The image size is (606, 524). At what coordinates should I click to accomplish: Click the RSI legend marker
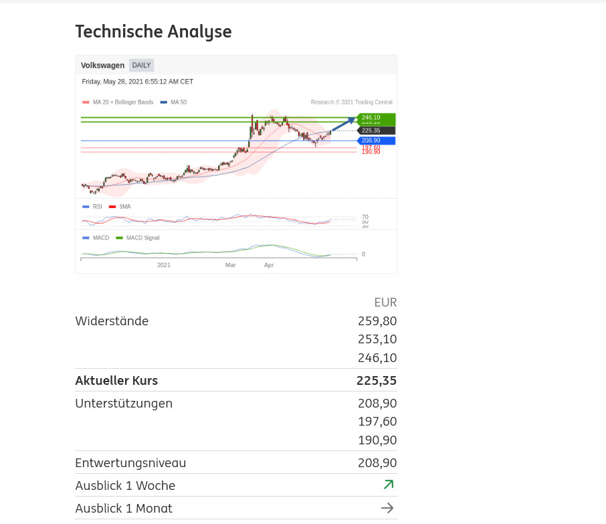click(x=86, y=207)
